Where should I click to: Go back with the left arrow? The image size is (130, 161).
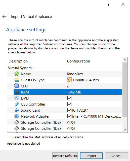[4, 16]
